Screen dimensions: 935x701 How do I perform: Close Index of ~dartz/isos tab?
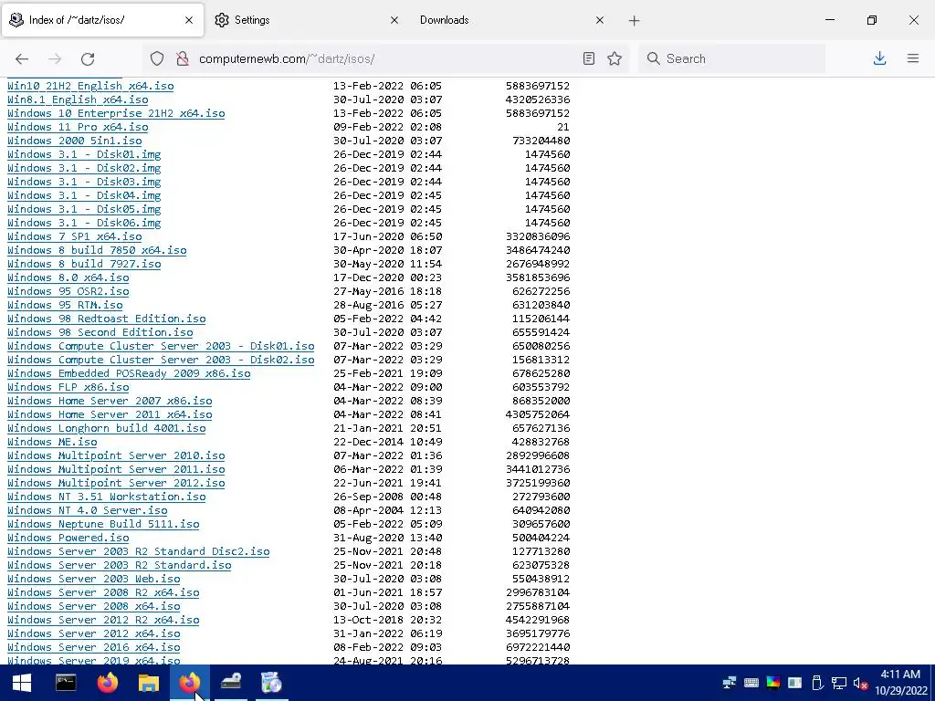189,20
